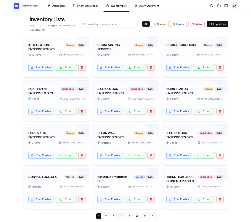Open the Sworn Declaration tab

[85, 6]
